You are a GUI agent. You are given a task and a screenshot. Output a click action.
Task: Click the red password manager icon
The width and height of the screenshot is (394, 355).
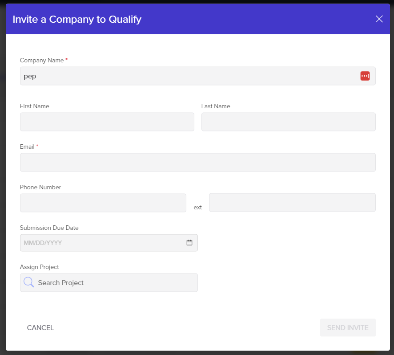pyautogui.click(x=365, y=76)
